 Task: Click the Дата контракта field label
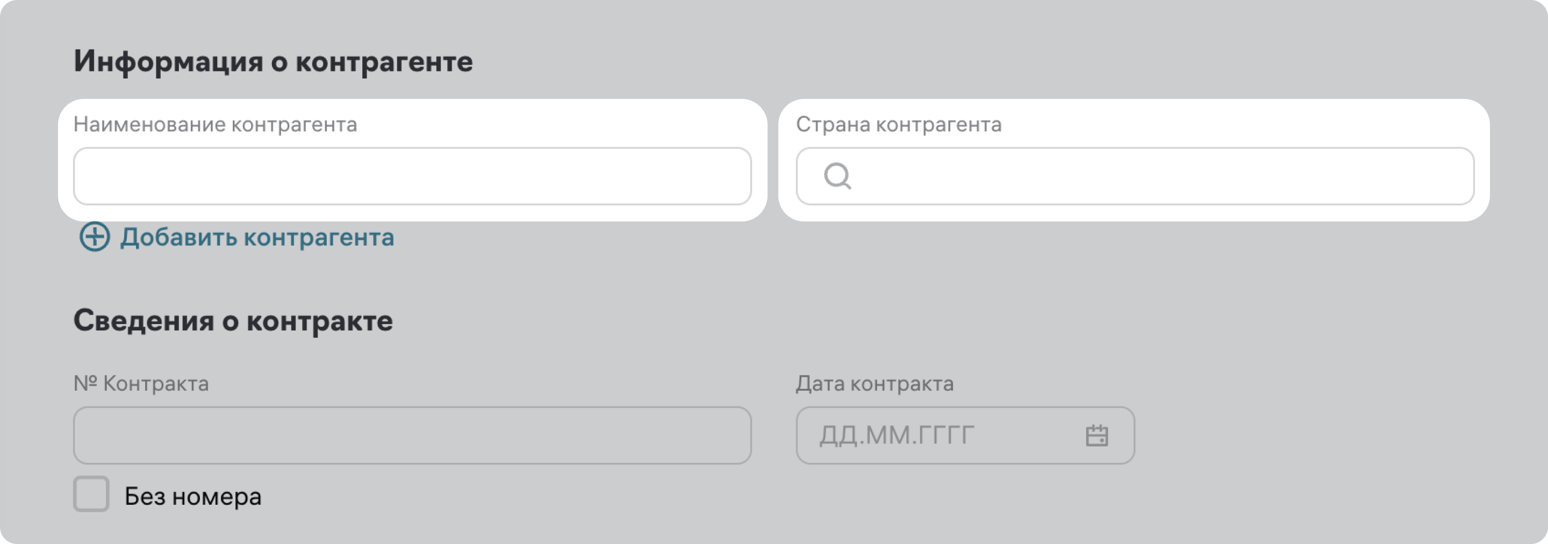(875, 383)
